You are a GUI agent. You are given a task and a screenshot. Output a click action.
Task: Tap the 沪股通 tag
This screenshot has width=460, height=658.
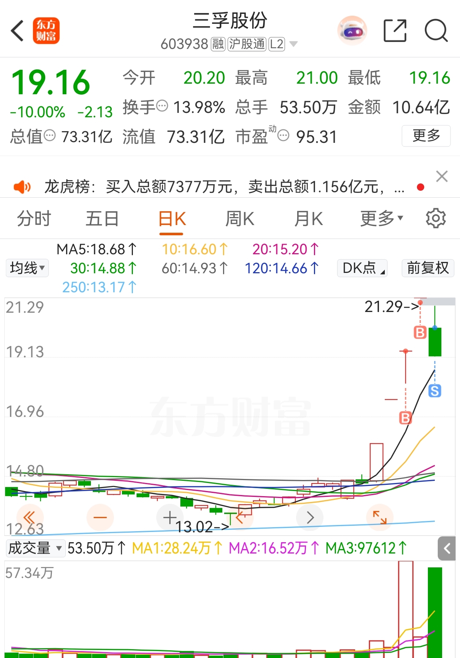(x=247, y=44)
